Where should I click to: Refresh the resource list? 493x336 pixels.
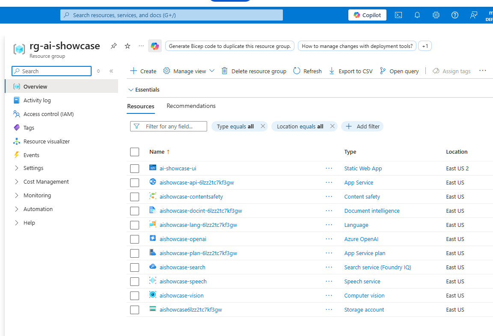point(307,71)
